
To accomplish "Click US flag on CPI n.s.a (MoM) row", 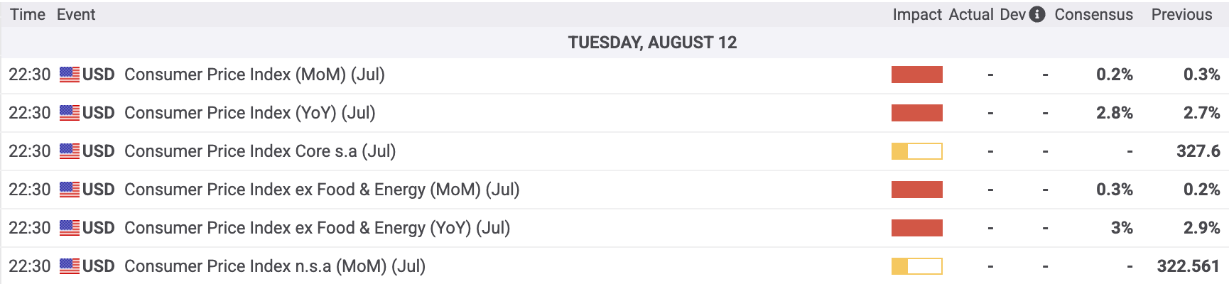I will pyautogui.click(x=70, y=266).
